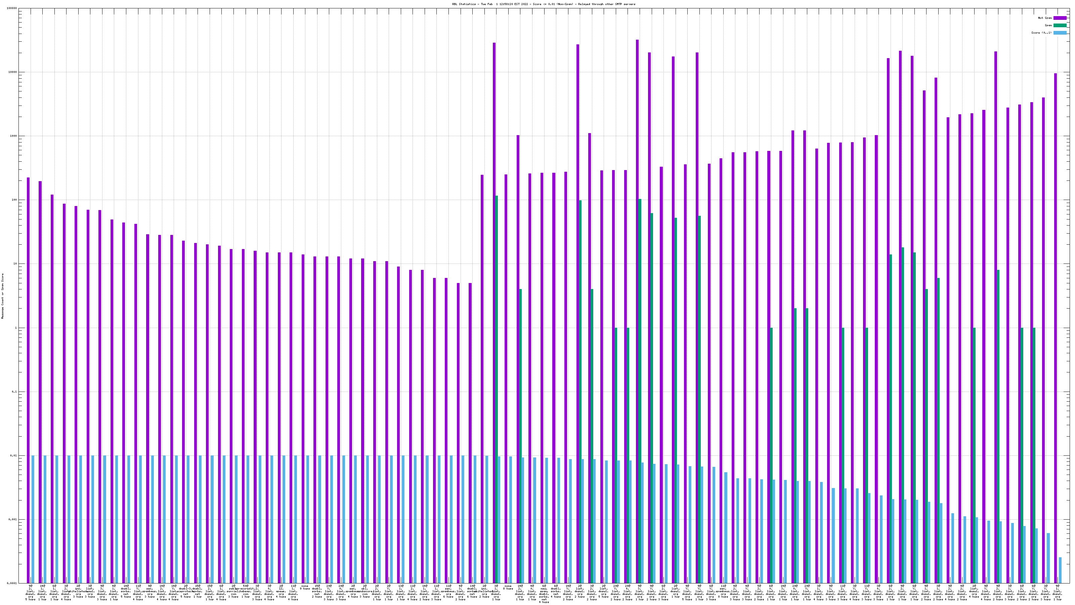Viewport: 1075px width, 605px height.
Task: Click the 1 y-axis tick label
Action: [x=16, y=328]
